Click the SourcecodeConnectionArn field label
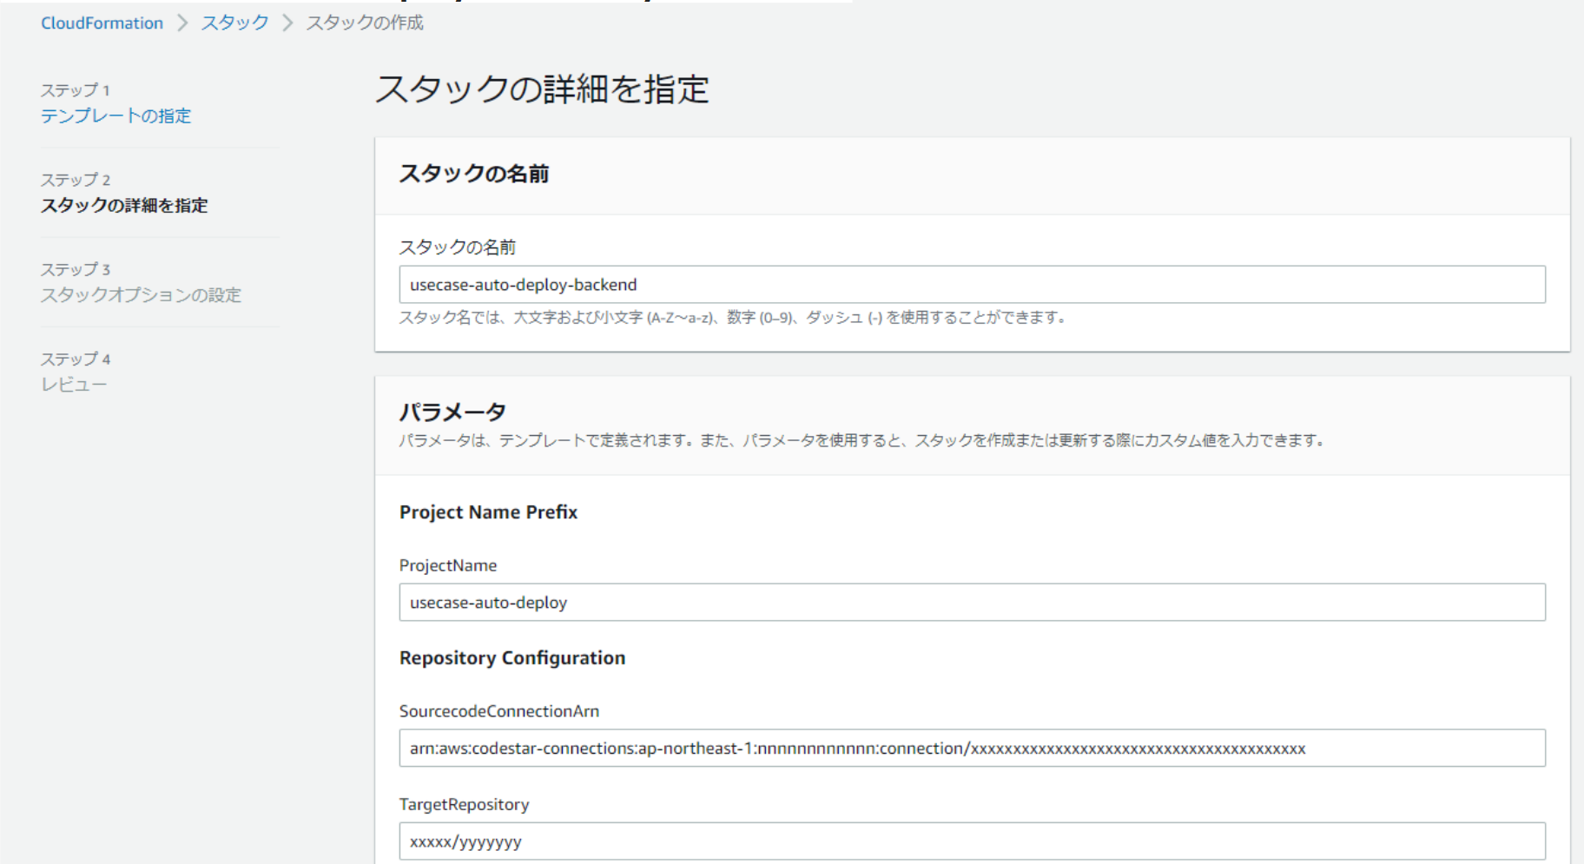The height and width of the screenshot is (864, 1584). (x=499, y=711)
